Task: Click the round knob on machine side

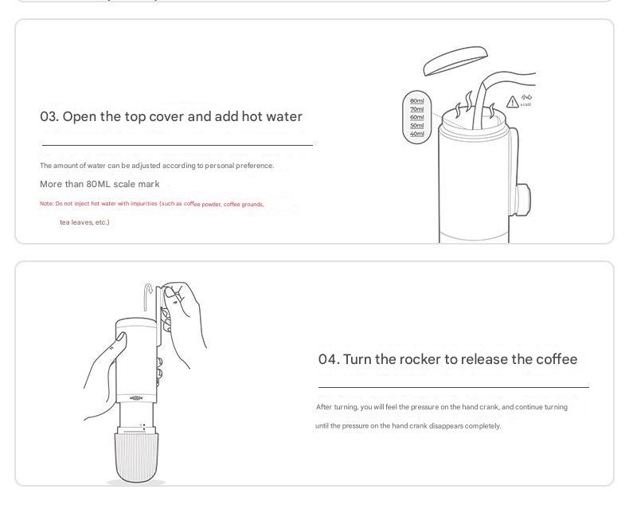Action: point(522,198)
